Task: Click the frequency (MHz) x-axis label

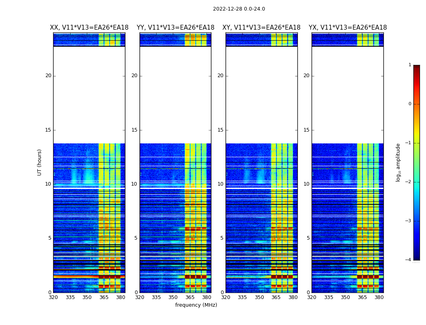Action: click(x=196, y=305)
